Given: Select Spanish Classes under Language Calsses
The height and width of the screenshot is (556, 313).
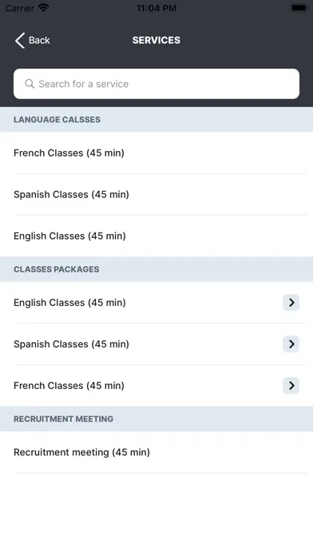Looking at the screenshot, I should click(x=156, y=194).
